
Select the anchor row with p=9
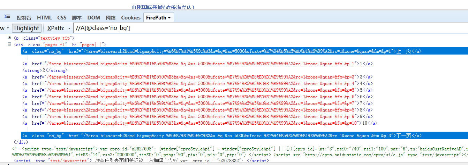tap(197, 116)
